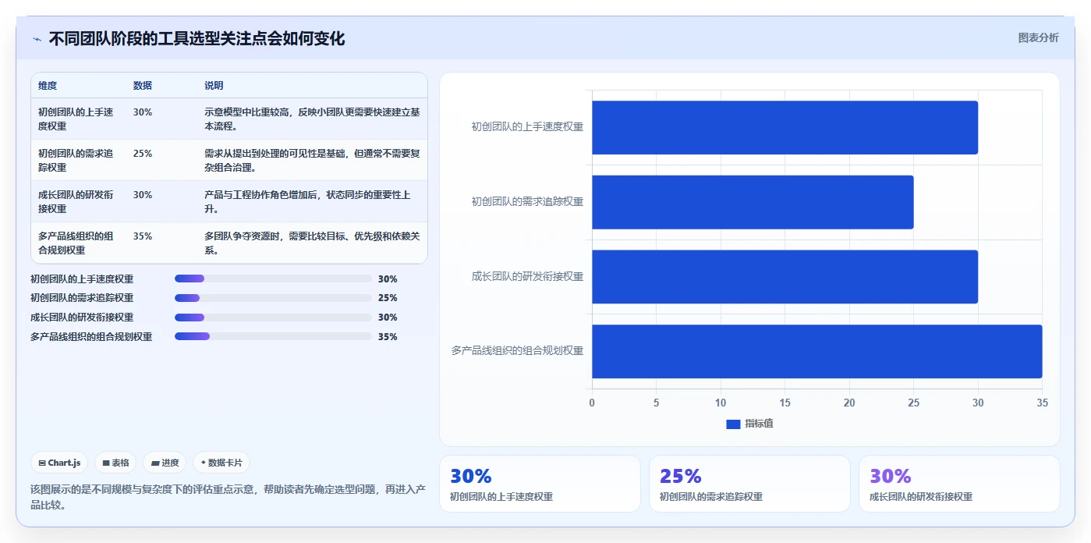1091x543 pixels.
Task: Select the 表格 chip
Action: 115,463
